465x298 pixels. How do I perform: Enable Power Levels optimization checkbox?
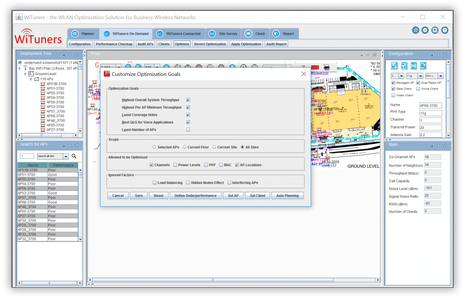point(175,165)
